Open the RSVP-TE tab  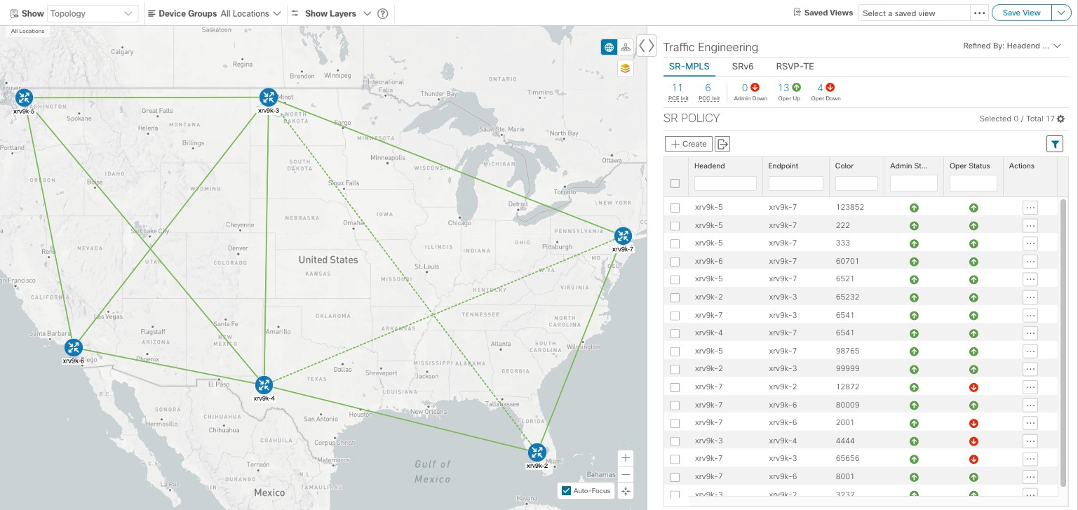coord(795,67)
